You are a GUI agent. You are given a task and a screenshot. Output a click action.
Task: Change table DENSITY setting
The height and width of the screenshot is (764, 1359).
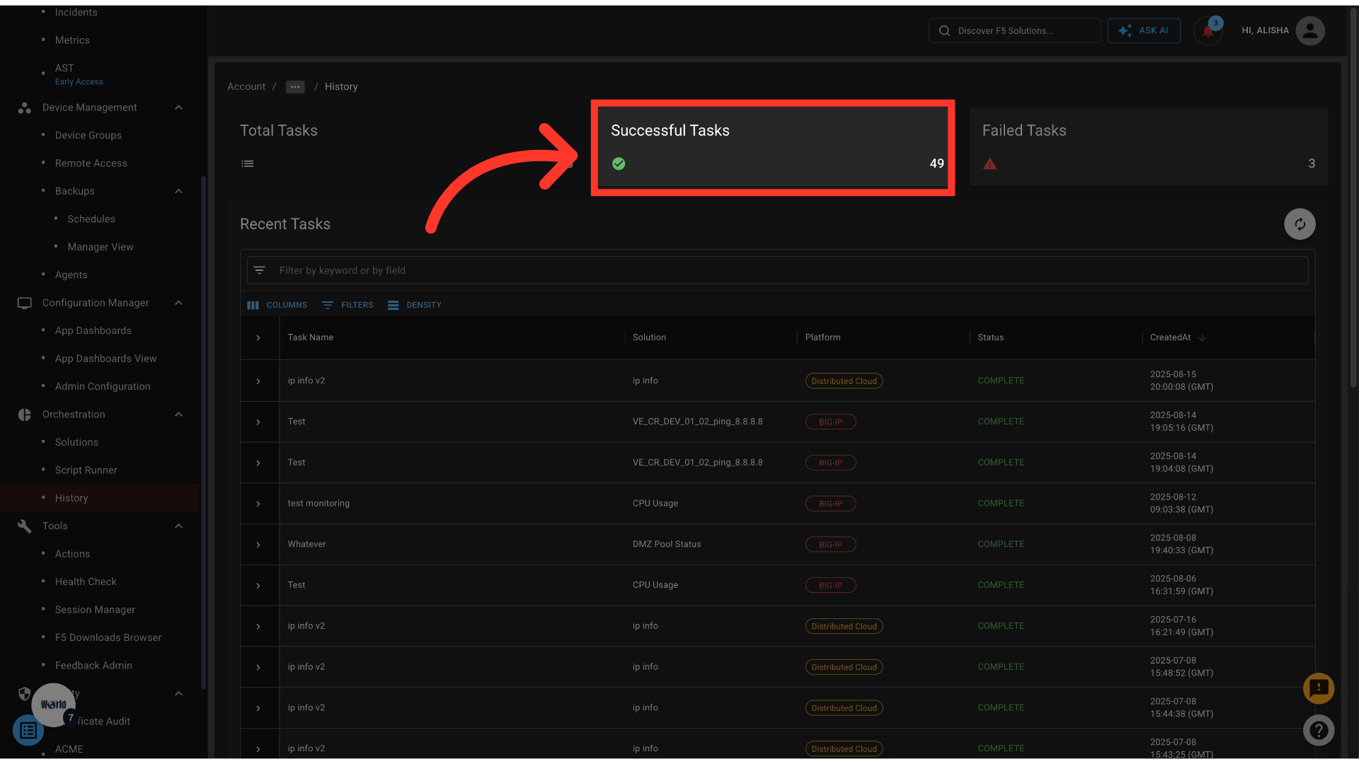pos(415,305)
